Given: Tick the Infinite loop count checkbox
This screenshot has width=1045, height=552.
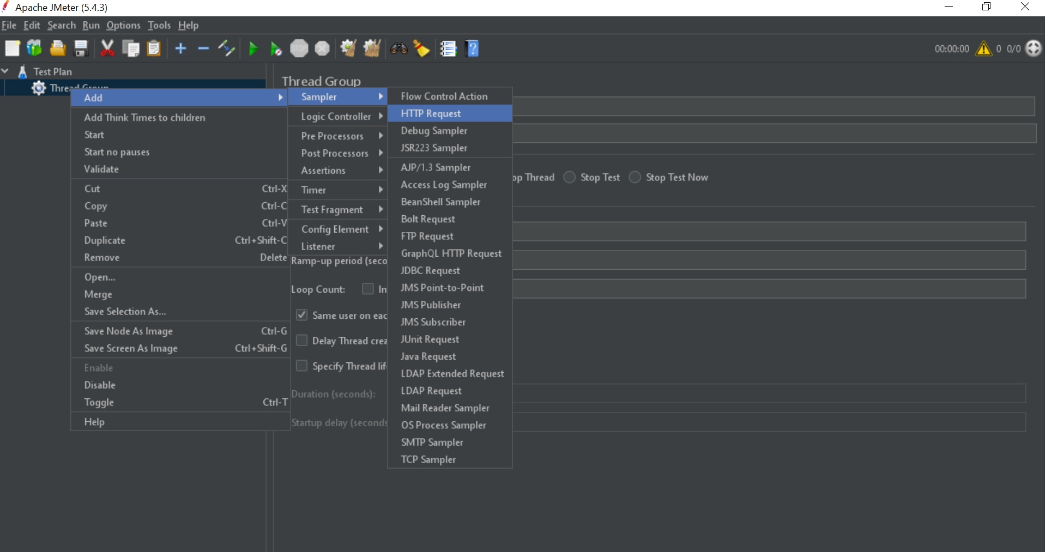Looking at the screenshot, I should tap(368, 289).
